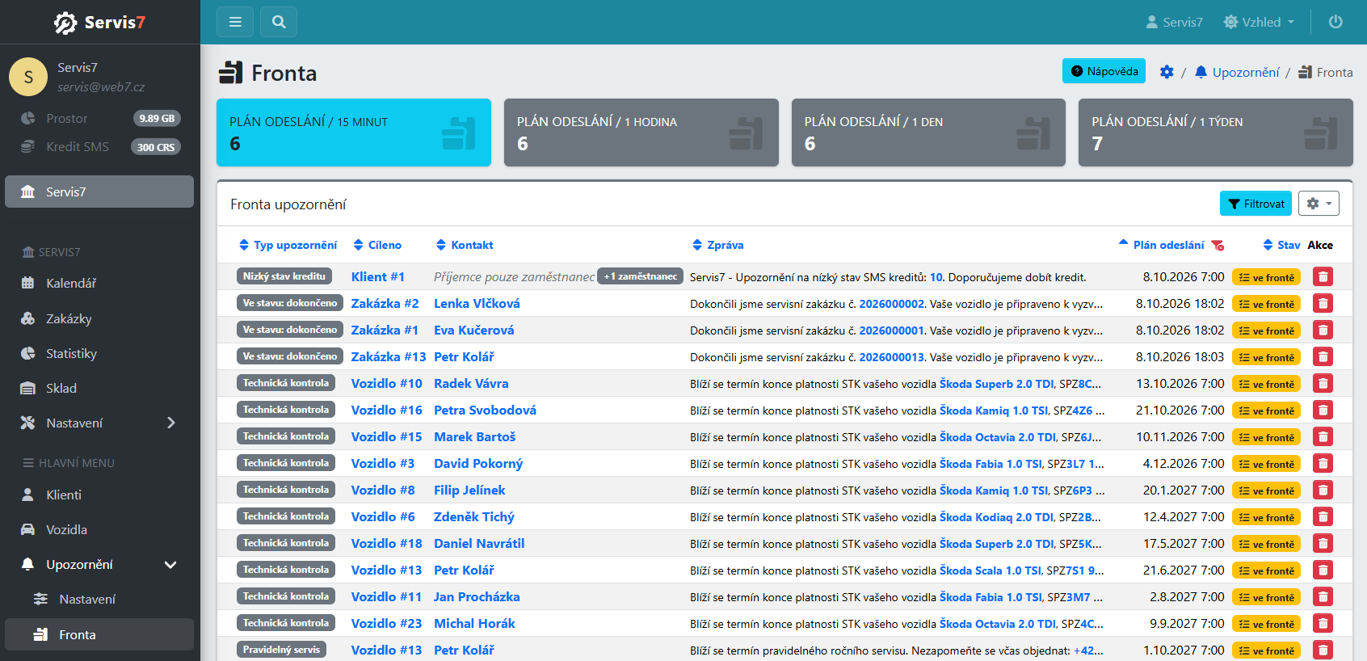Remove the Zdeněk Tichý notification with trash icon
Image resolution: width=1367 pixels, height=661 pixels.
point(1323,517)
